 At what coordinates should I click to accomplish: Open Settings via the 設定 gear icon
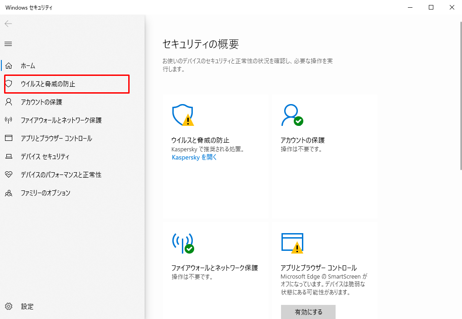click(x=8, y=306)
